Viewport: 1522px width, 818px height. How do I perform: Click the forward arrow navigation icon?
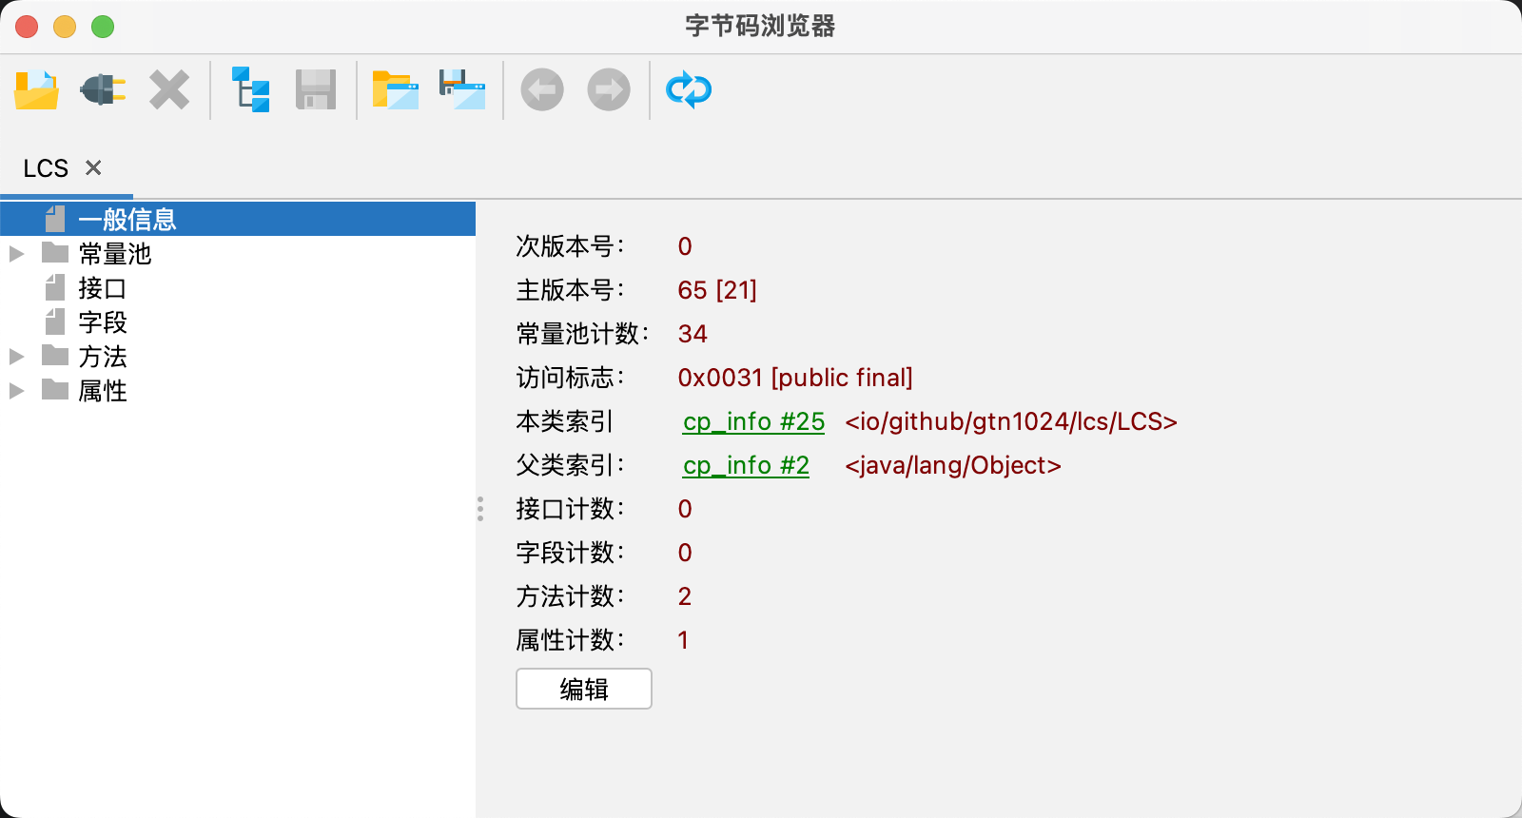[609, 90]
